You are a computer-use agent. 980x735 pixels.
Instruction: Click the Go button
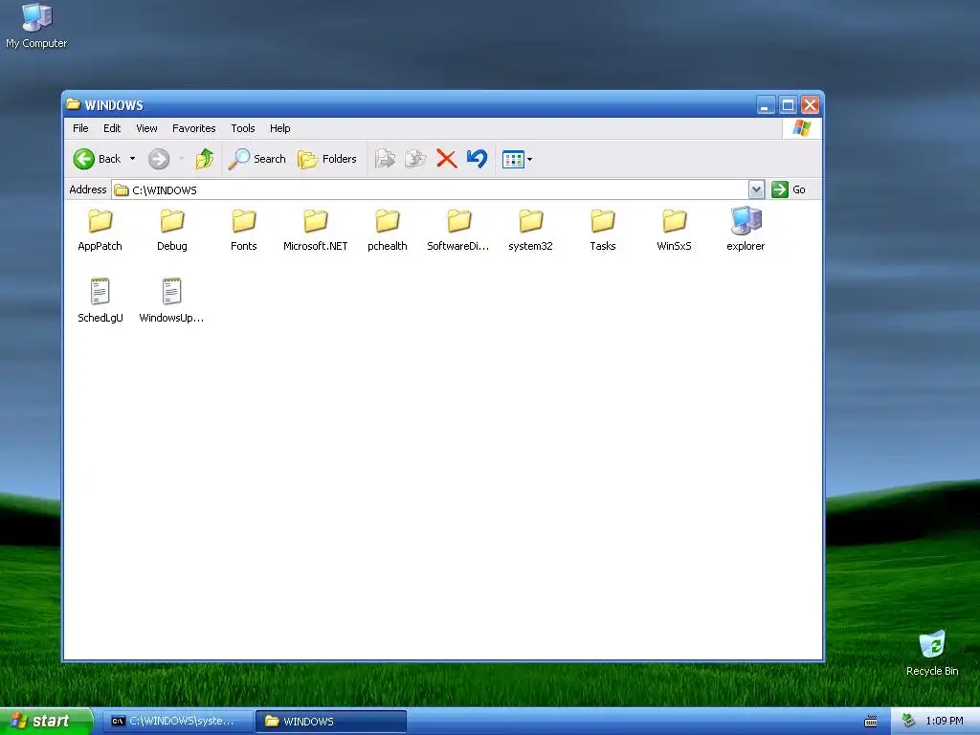pos(789,189)
